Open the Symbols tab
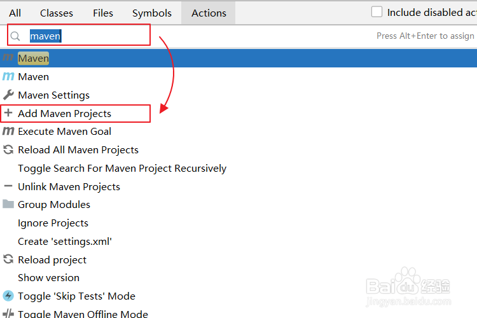This screenshot has width=477, height=318. (x=152, y=13)
